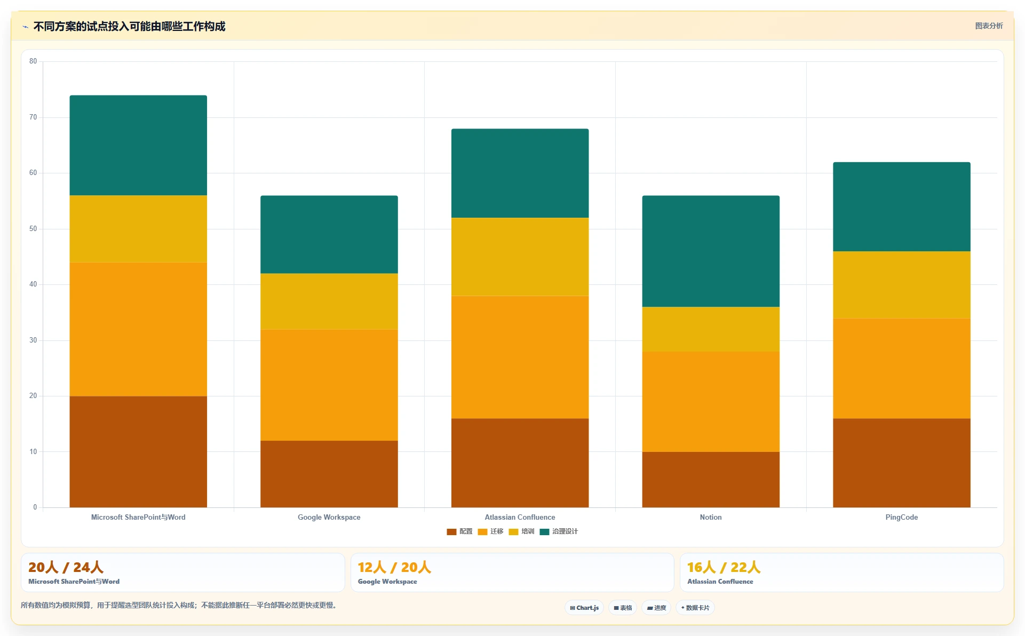Click the Notion axis label
This screenshot has width=1025, height=636.
click(x=711, y=517)
